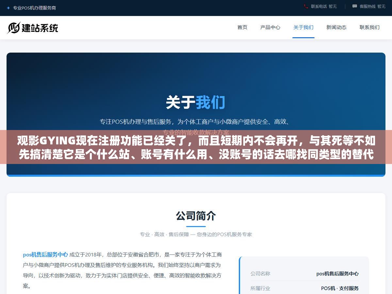
Task: Click the 公司名称 label in info card
Action: (x=260, y=273)
